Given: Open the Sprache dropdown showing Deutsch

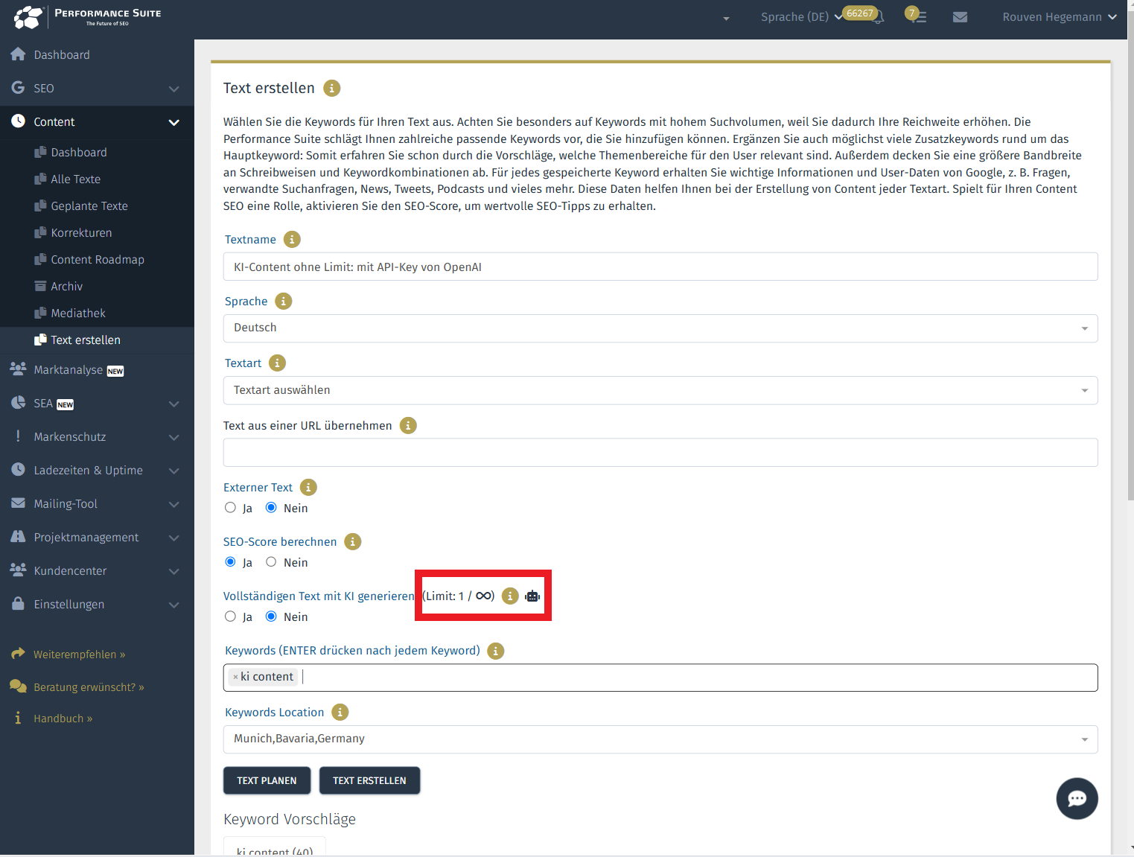Looking at the screenshot, I should 660,328.
